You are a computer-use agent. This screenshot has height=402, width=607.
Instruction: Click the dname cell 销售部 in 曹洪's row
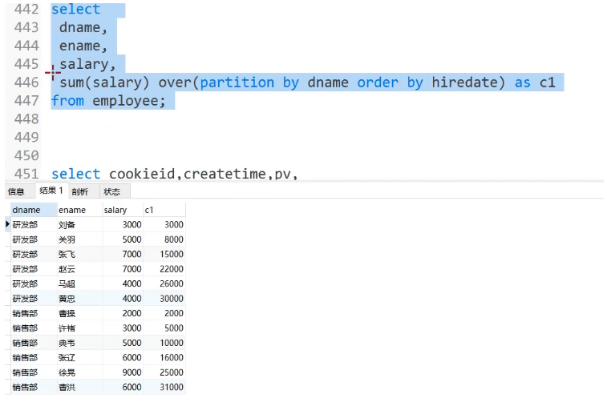pos(34,387)
